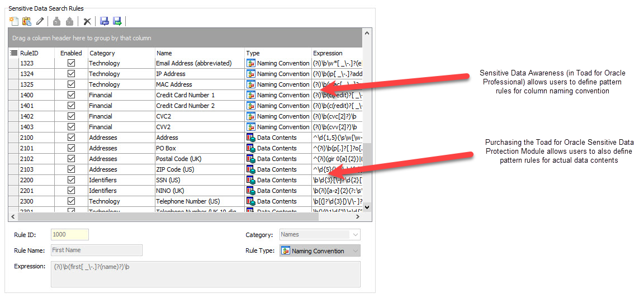This screenshot has width=639, height=298.
Task: Click the X delete rule icon
Action: [x=87, y=21]
